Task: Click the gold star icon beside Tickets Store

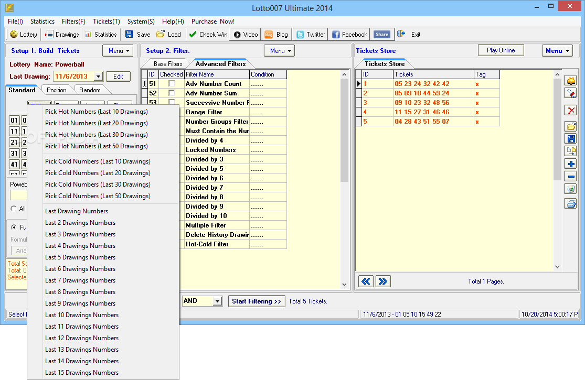Action: point(571,81)
